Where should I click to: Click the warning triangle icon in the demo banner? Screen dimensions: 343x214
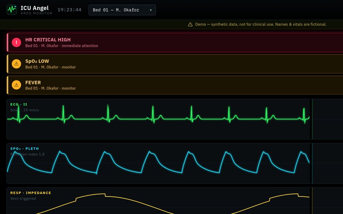(x=190, y=24)
